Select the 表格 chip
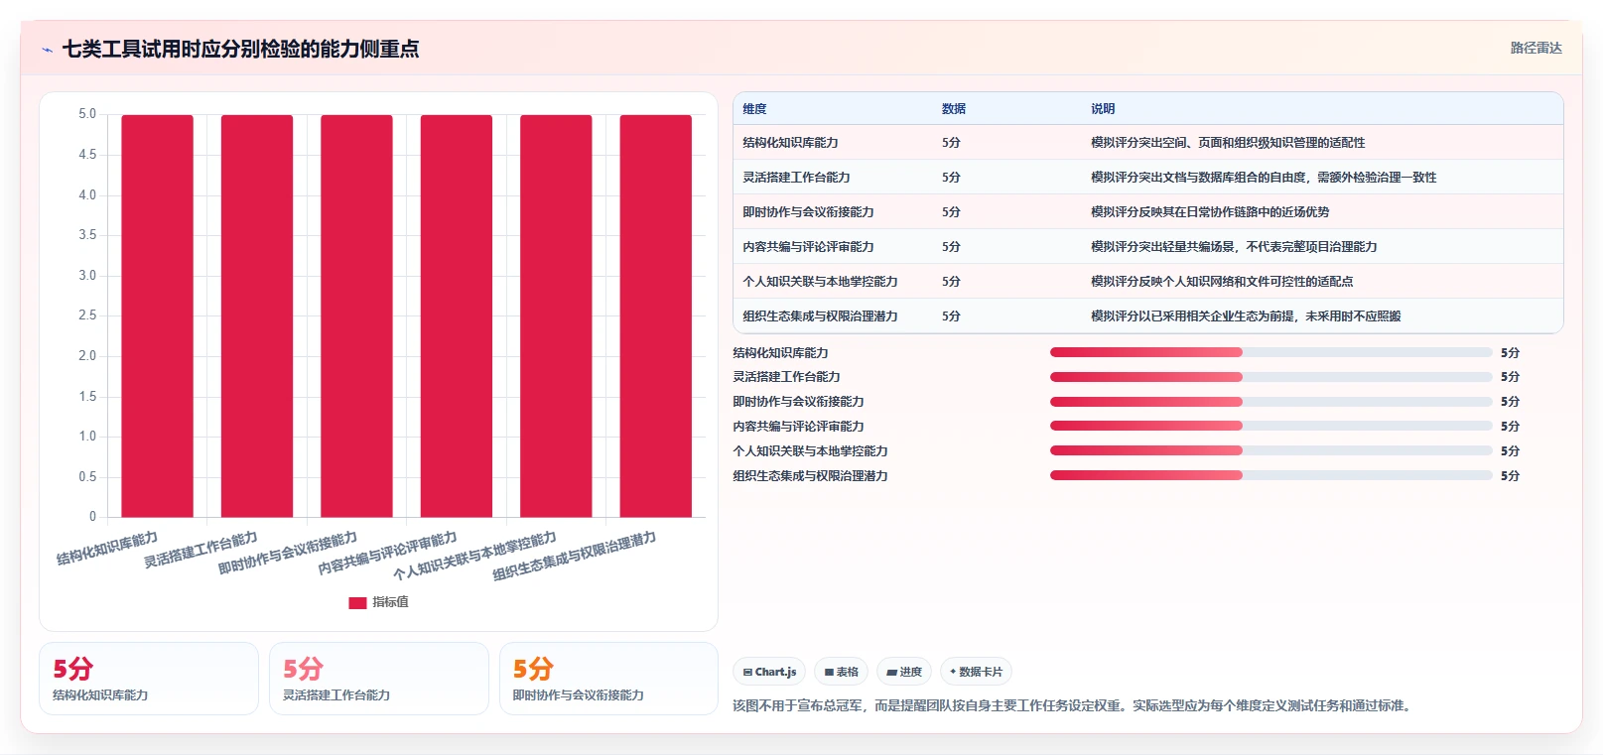Viewport: 1603px width, 755px height. click(841, 672)
